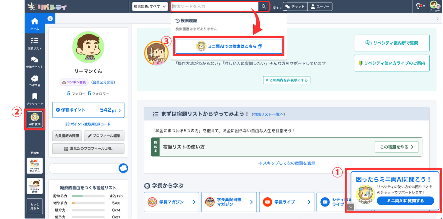443x219 pixels.
Task: Click the 検索ワードを入力 search field
Action: coord(215,6)
